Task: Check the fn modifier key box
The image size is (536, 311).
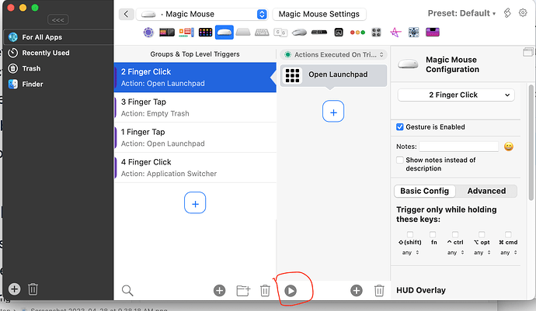Action: pos(433,234)
